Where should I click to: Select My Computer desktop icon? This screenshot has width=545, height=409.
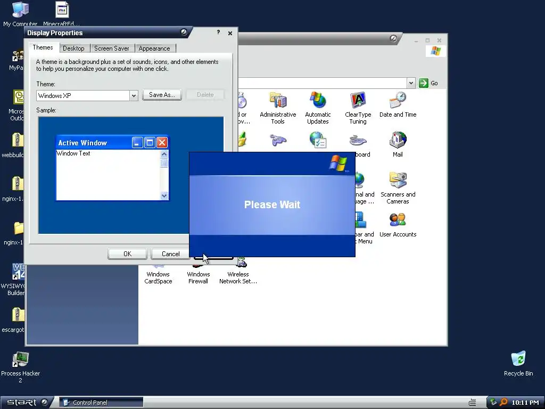tap(20, 14)
